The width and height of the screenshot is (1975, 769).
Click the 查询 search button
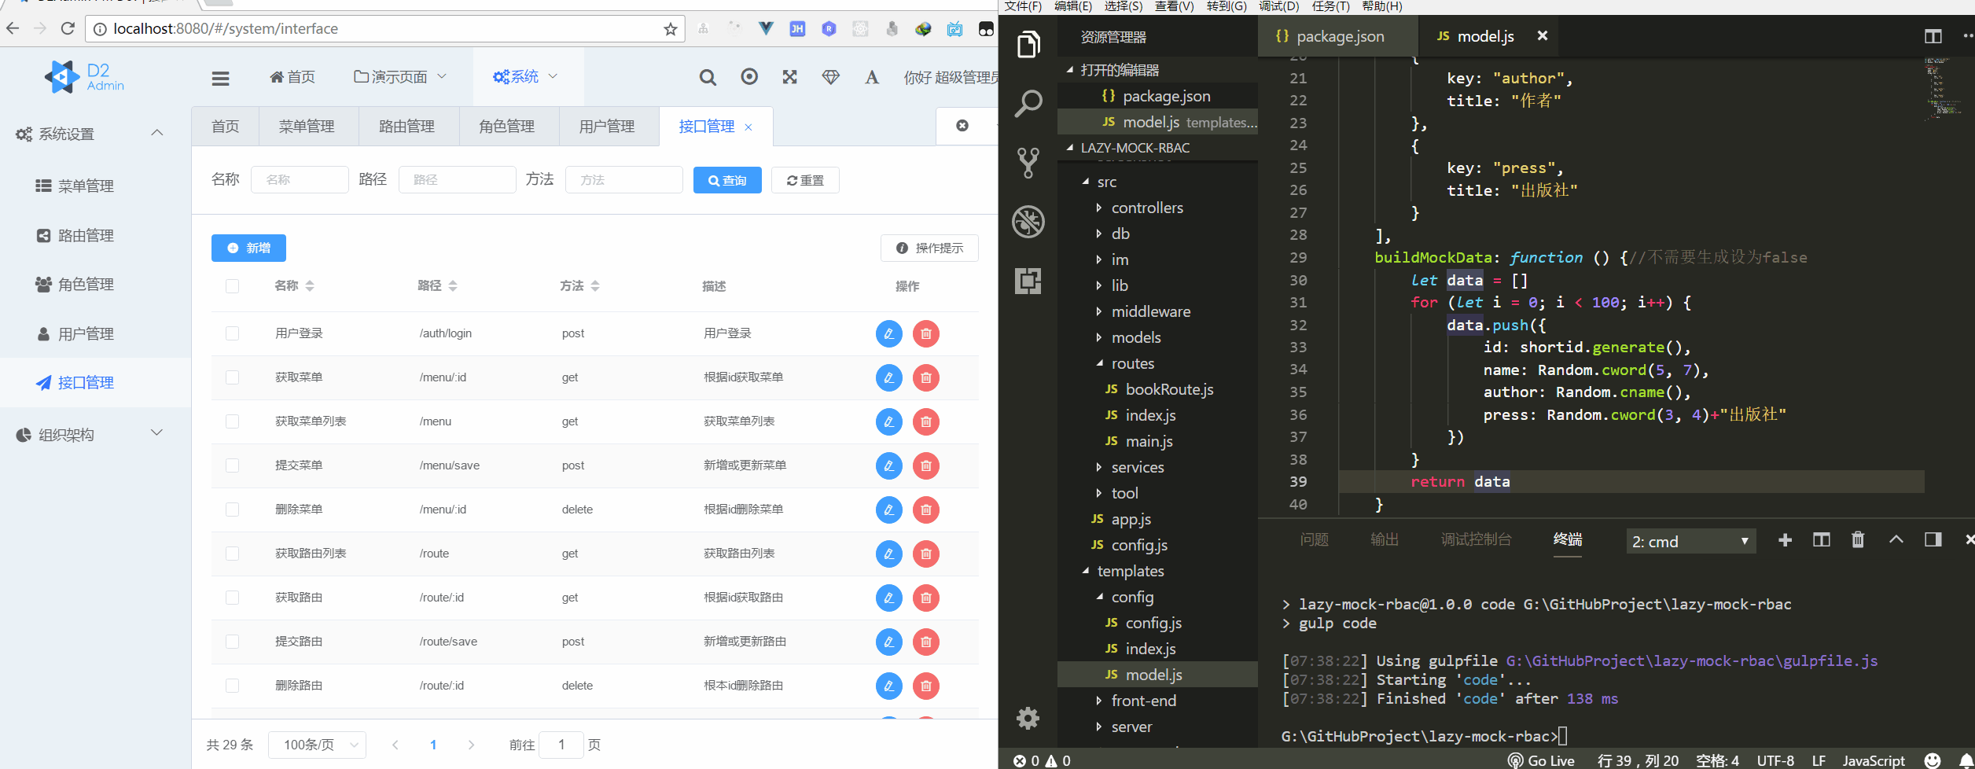[727, 180]
